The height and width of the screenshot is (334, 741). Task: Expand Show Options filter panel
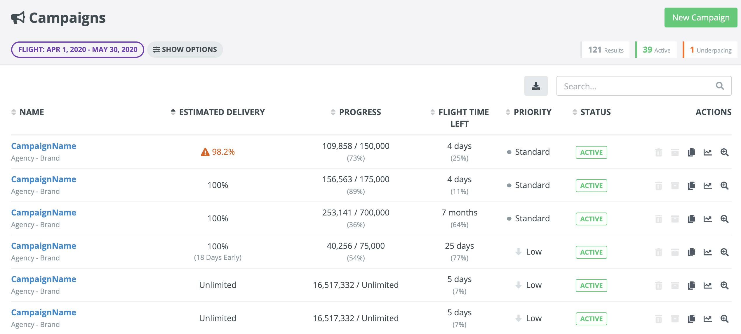(185, 50)
